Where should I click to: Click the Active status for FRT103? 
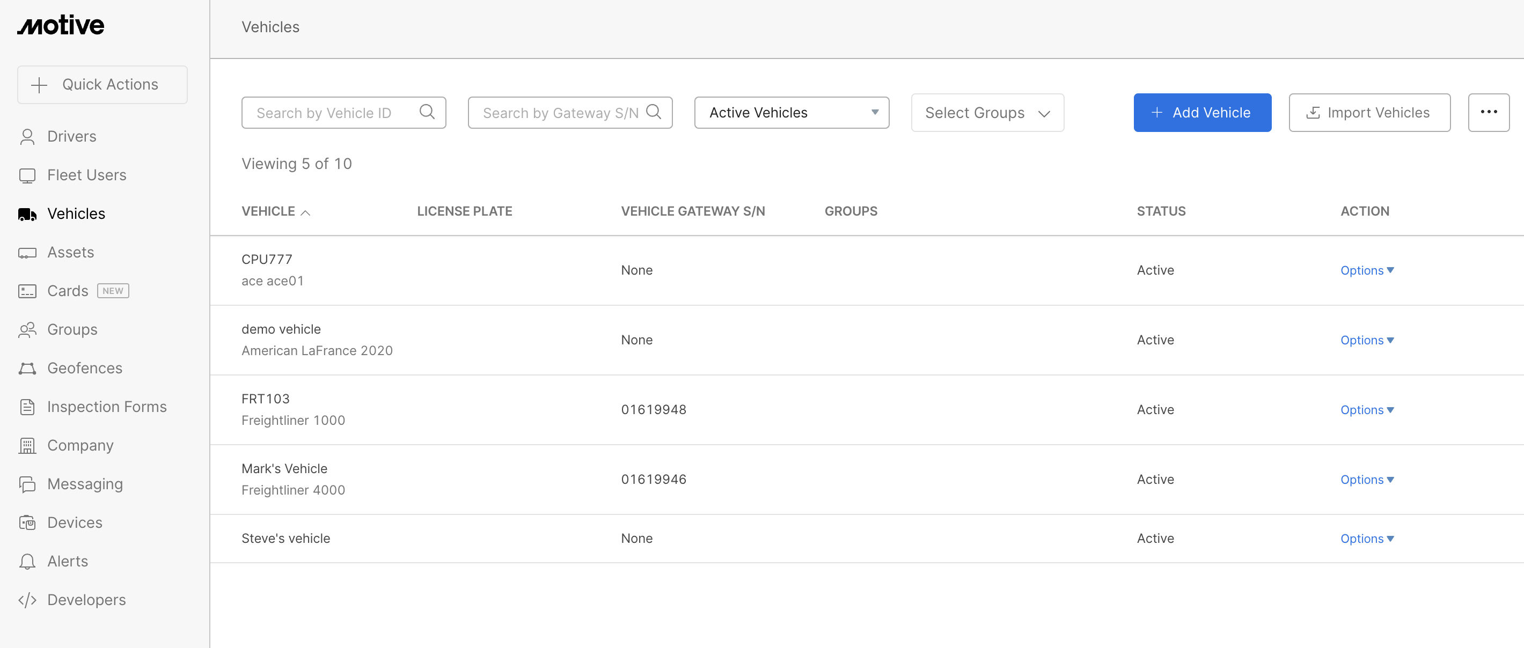(x=1155, y=410)
